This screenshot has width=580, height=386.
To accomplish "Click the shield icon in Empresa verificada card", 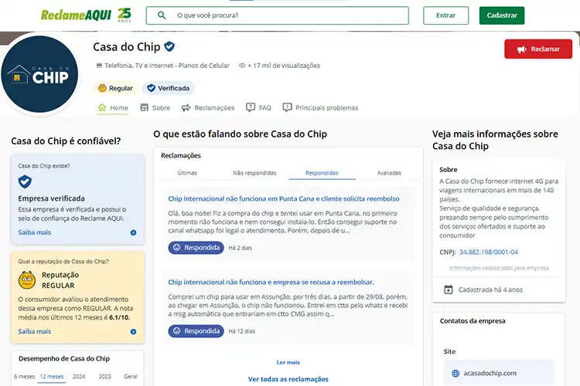I will (25, 181).
